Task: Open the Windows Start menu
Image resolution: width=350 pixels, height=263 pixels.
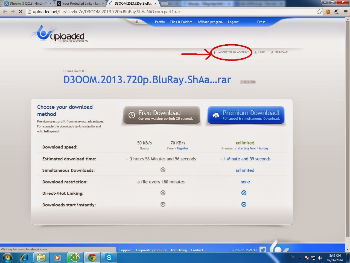Action: (7, 258)
